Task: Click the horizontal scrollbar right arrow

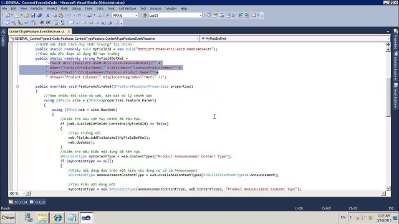Action: click(383, 194)
